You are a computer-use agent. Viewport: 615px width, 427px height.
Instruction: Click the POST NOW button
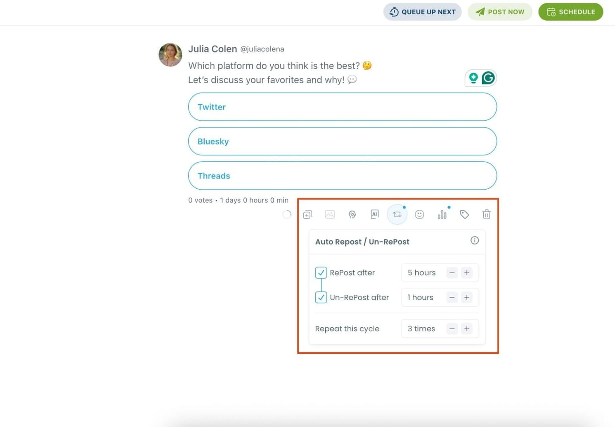point(500,12)
